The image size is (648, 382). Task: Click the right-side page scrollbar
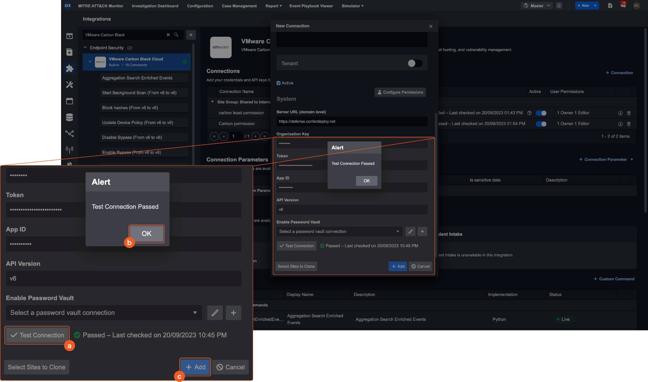click(645, 120)
